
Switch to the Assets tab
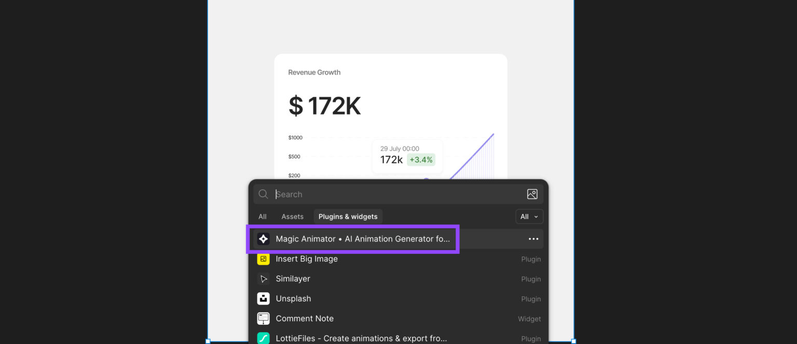pyautogui.click(x=292, y=217)
